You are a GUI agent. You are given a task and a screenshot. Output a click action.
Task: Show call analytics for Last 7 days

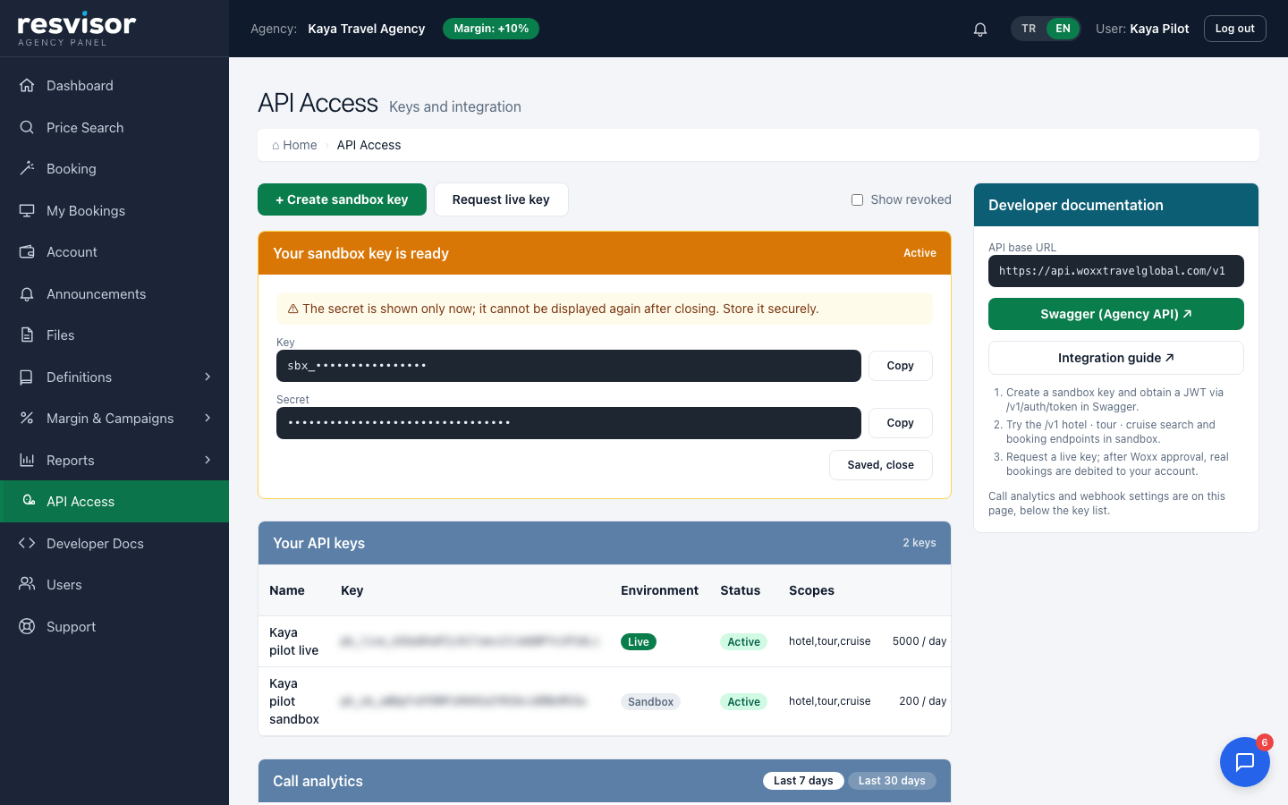803,781
